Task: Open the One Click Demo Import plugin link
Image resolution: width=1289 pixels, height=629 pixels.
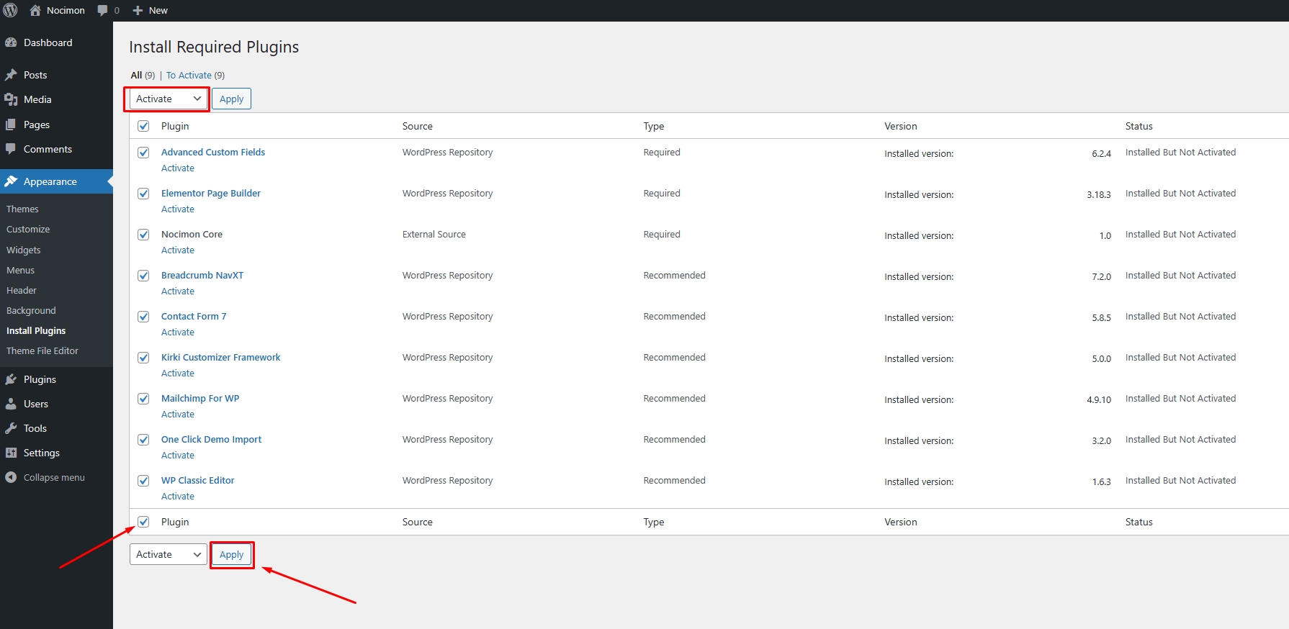Action: [211, 439]
